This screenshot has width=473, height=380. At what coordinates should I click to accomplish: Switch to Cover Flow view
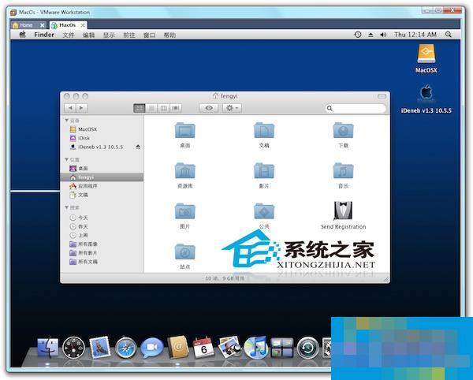tap(176, 108)
